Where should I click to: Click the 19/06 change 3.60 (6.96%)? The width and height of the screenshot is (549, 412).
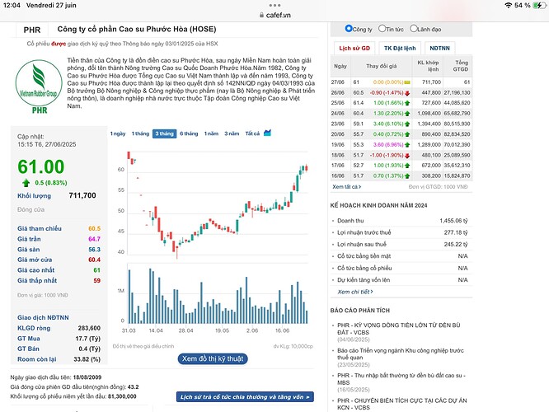388,144
